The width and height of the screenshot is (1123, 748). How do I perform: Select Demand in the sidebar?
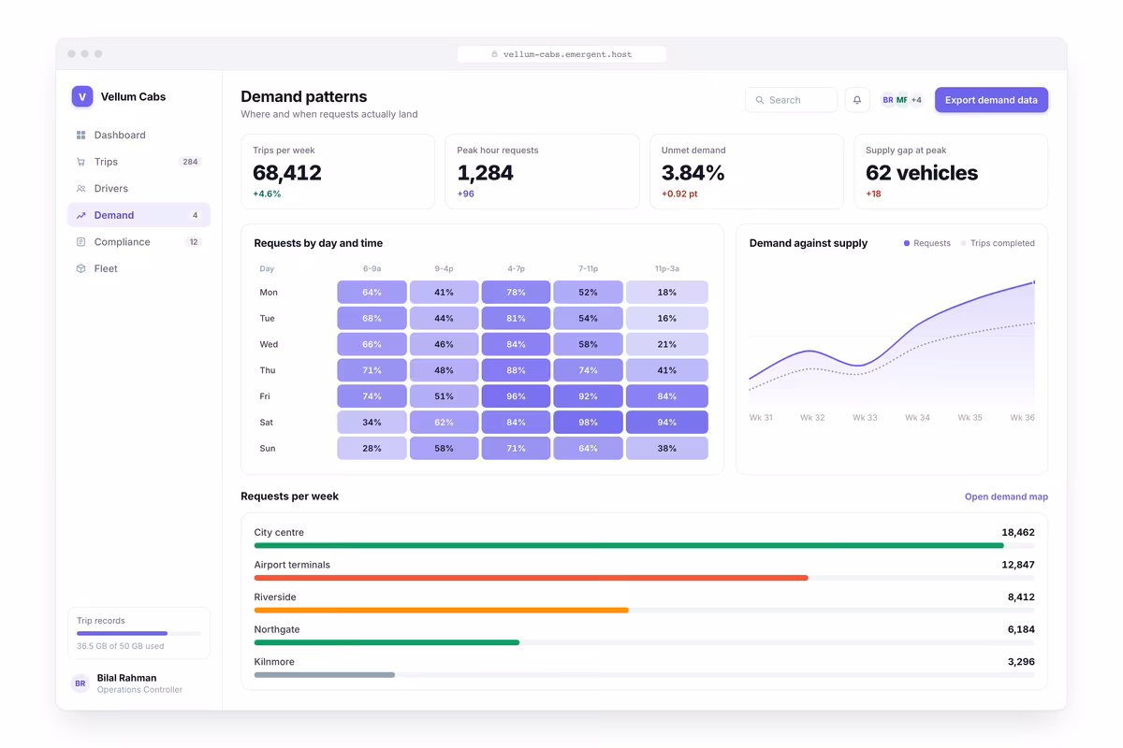point(139,215)
